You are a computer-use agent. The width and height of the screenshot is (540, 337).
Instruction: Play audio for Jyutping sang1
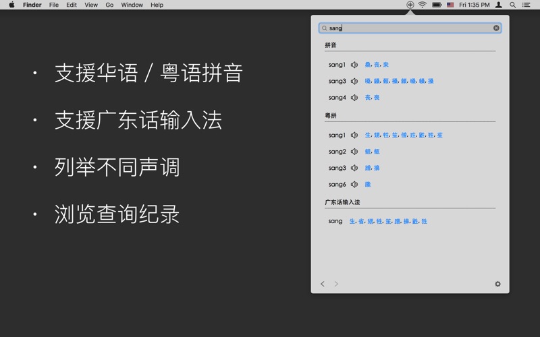[354, 135]
